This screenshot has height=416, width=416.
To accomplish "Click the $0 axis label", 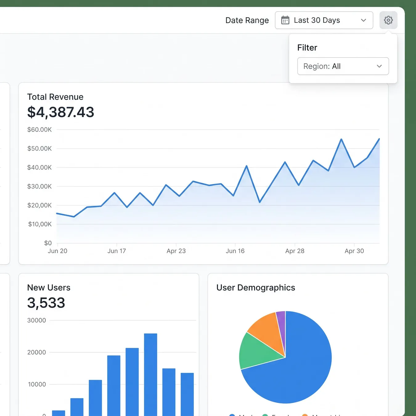I will 48,243.
